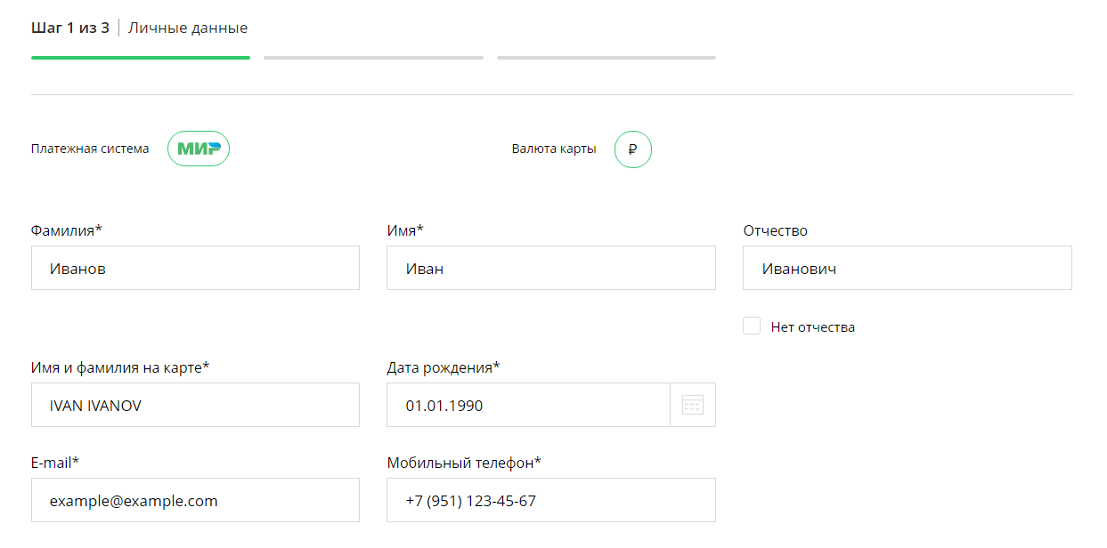Select the Отчество field with Иванович
The height and width of the screenshot is (548, 1107).
(x=907, y=268)
